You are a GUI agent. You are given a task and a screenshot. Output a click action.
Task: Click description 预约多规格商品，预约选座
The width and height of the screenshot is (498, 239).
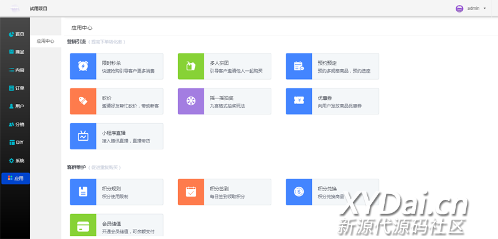pyautogui.click(x=344, y=71)
